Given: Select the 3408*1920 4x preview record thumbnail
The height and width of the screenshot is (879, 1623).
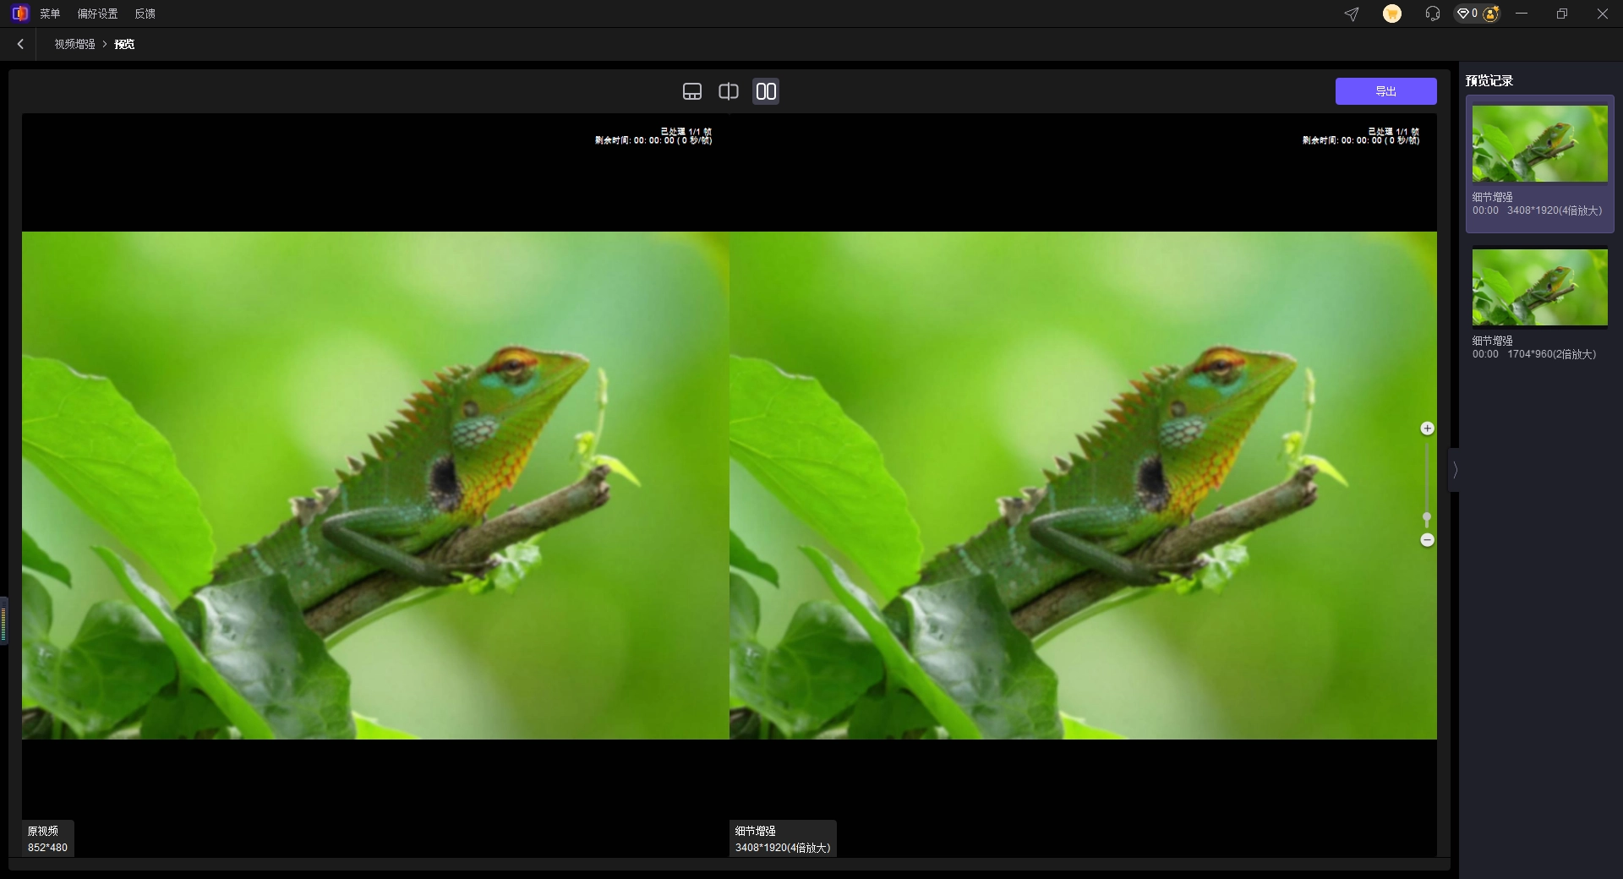Looking at the screenshot, I should [1539, 145].
